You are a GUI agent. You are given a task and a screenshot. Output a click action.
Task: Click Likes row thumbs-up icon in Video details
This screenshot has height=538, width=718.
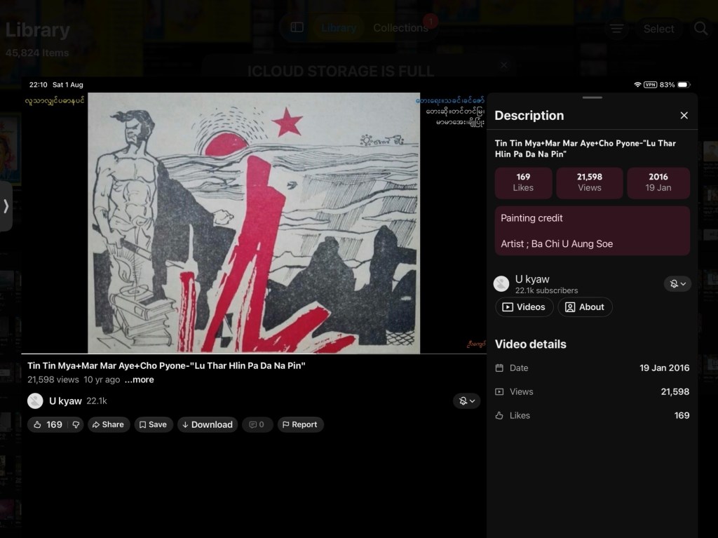pyautogui.click(x=499, y=415)
